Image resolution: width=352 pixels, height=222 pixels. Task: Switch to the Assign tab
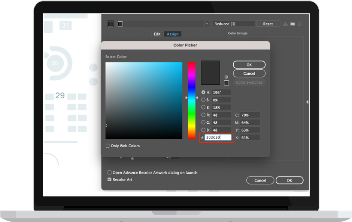click(172, 34)
